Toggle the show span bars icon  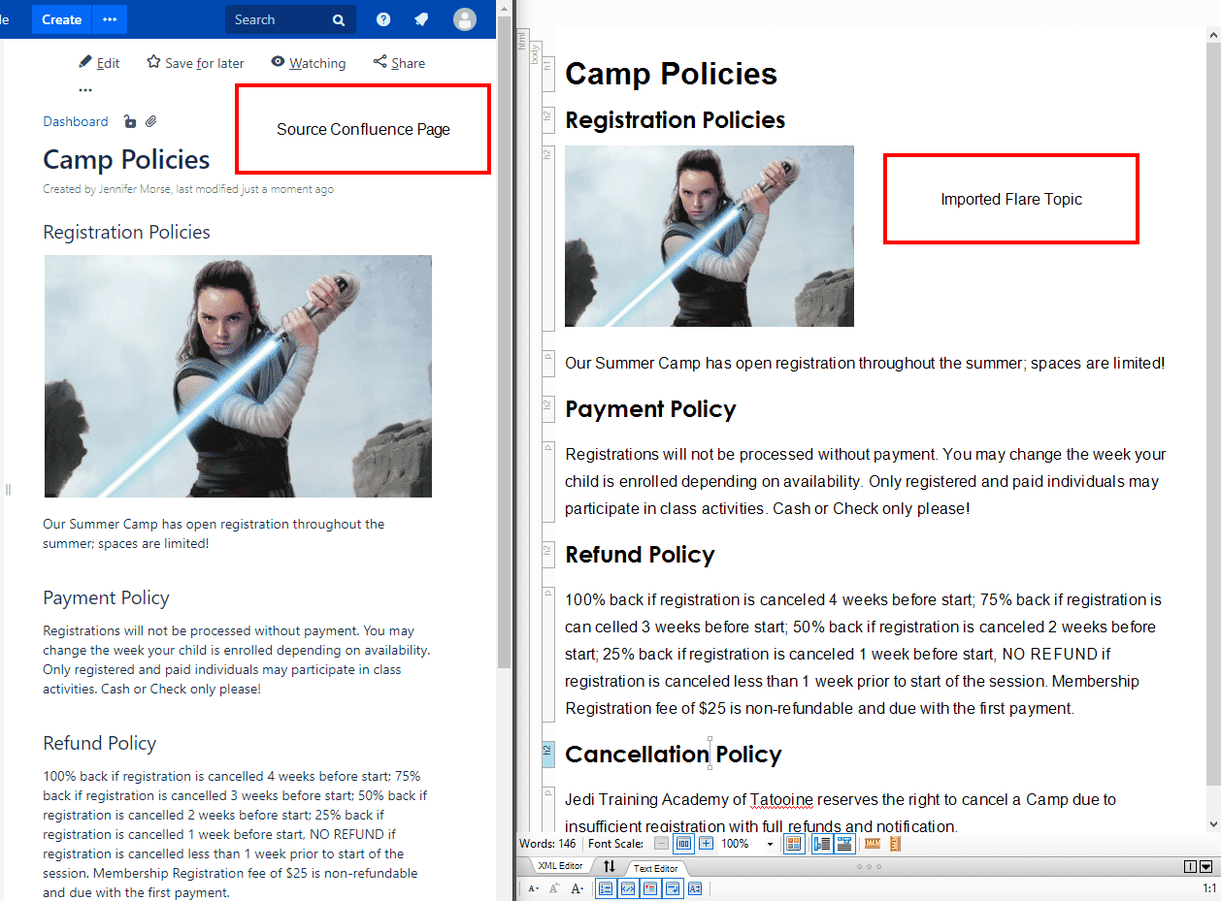[x=843, y=844]
